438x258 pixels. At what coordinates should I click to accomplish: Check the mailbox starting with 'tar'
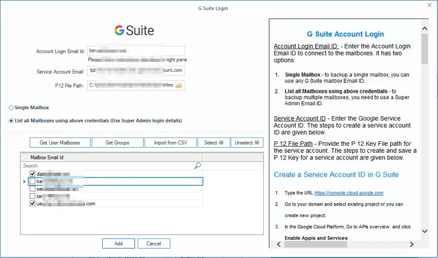(32, 196)
